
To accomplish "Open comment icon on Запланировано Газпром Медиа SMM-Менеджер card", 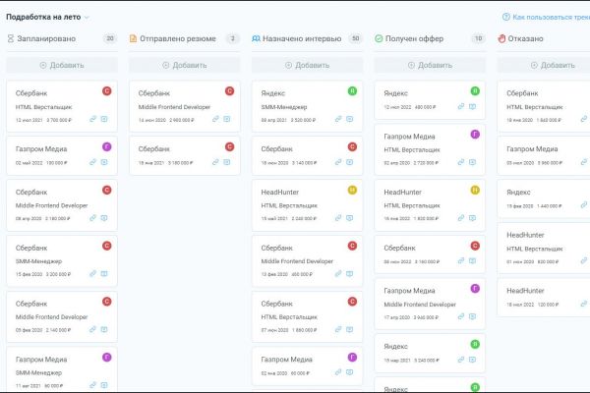I will [104, 385].
